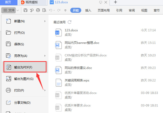This screenshot has height=113, width=163.
Task: Switch to the 审阅 ribbon tab
Action: coord(132,10)
